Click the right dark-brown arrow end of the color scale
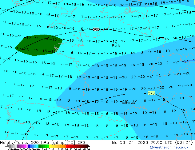Viewport: 195px width, 150px height. 88,146
